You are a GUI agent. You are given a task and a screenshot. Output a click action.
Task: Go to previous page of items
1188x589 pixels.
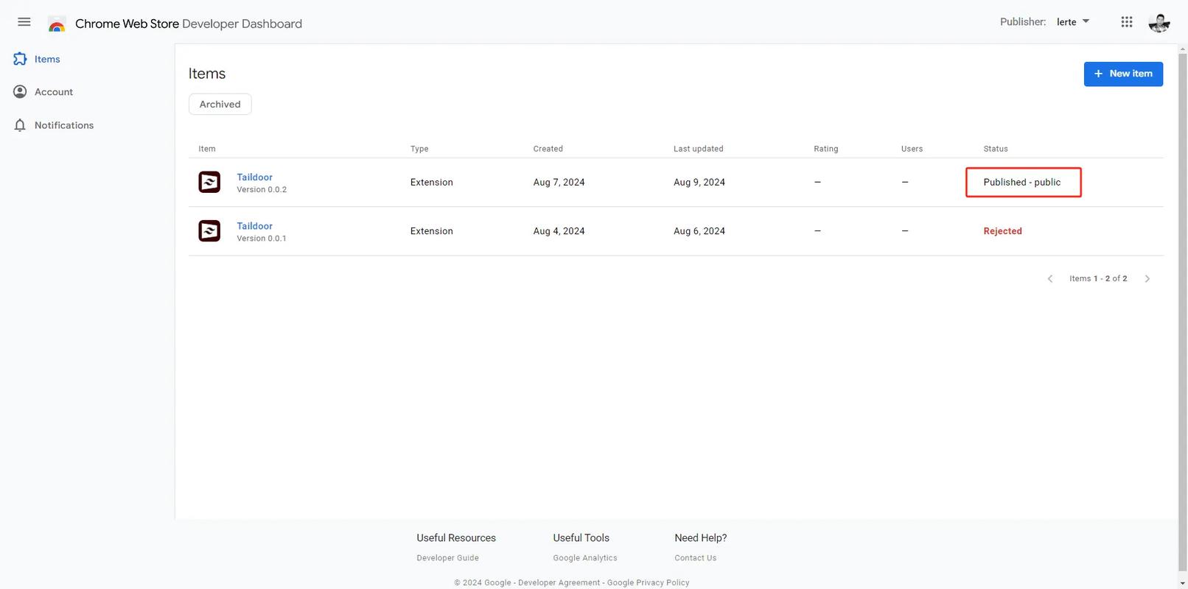(x=1050, y=278)
